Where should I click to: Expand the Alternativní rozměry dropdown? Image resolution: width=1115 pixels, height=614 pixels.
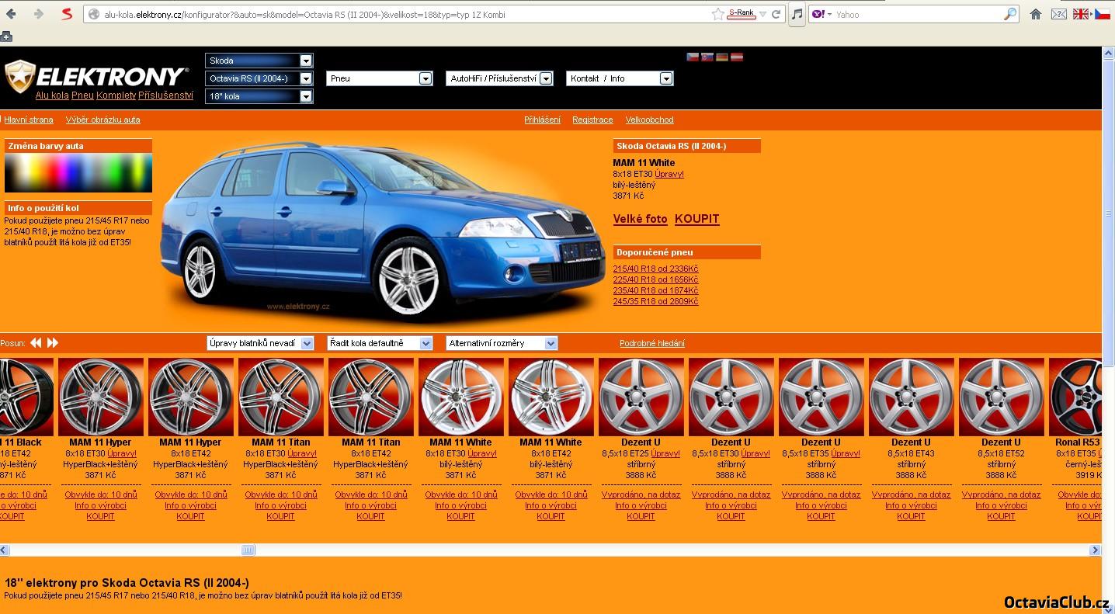(x=502, y=343)
